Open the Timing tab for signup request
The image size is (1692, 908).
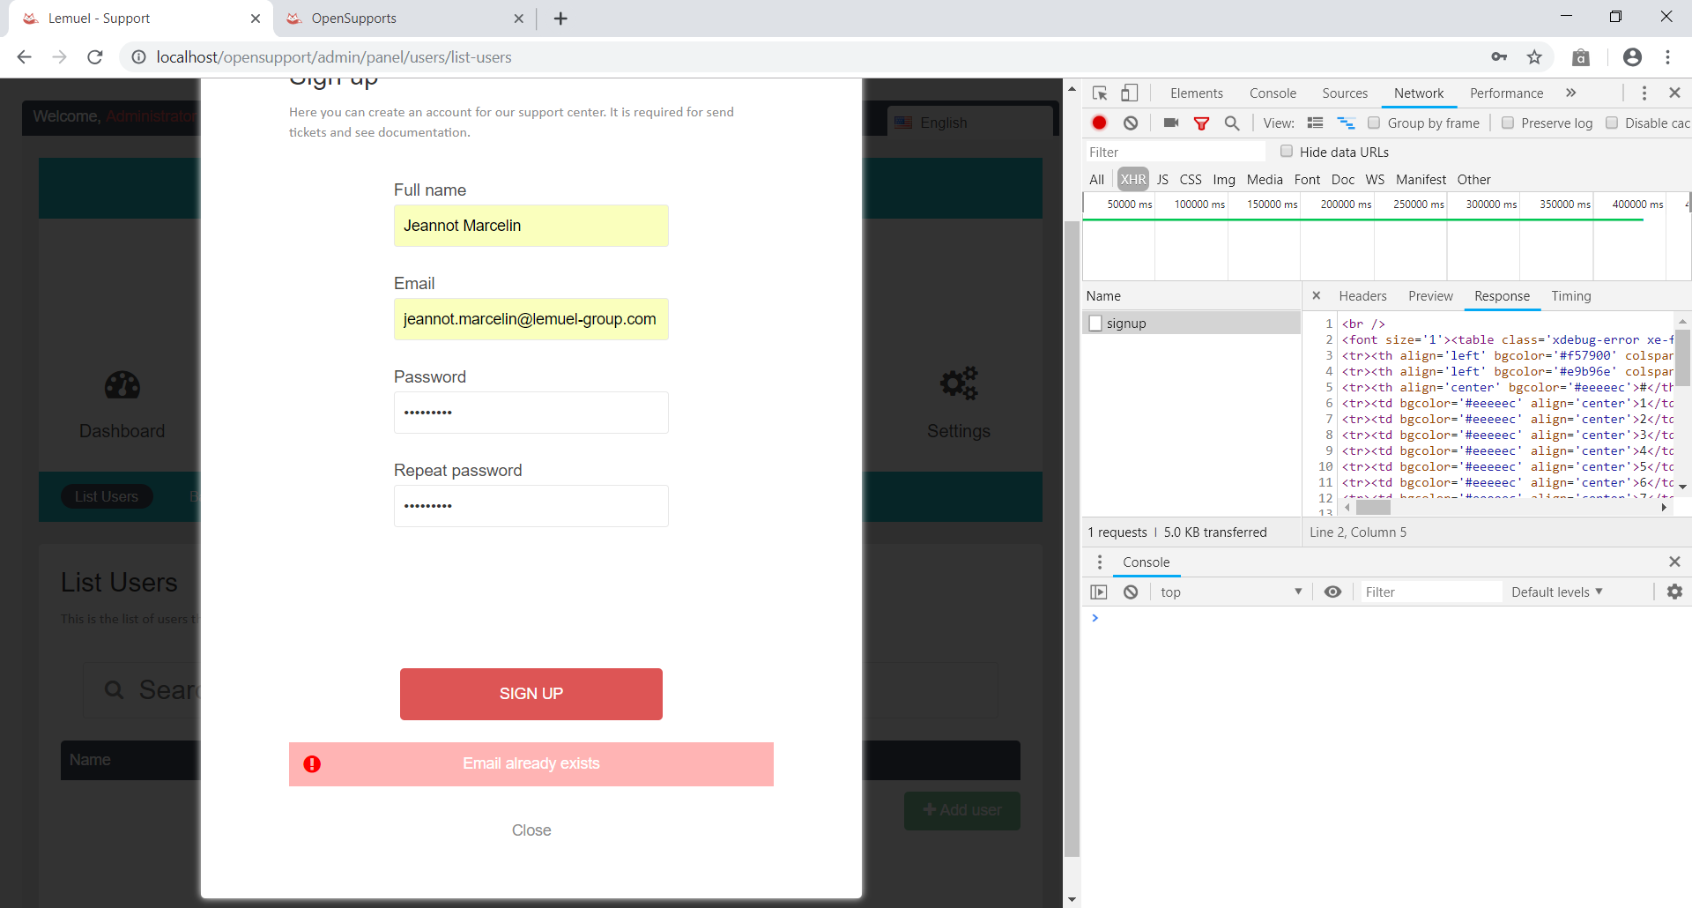(x=1571, y=296)
